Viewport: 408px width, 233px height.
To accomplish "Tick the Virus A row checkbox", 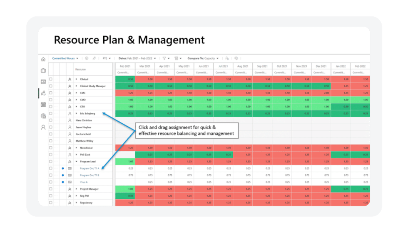I will (x=51, y=182).
